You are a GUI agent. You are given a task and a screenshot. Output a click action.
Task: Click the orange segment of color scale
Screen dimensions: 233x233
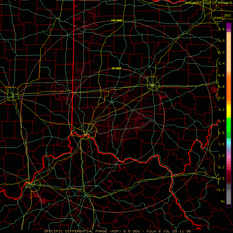click(x=229, y=89)
